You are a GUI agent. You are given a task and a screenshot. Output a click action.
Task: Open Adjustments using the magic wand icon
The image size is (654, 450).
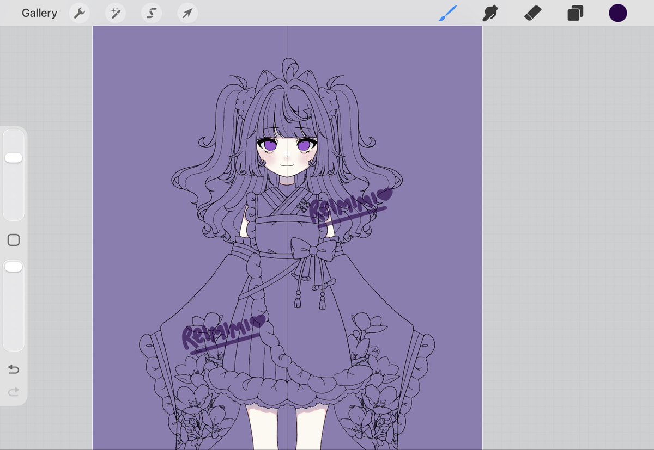click(x=114, y=13)
